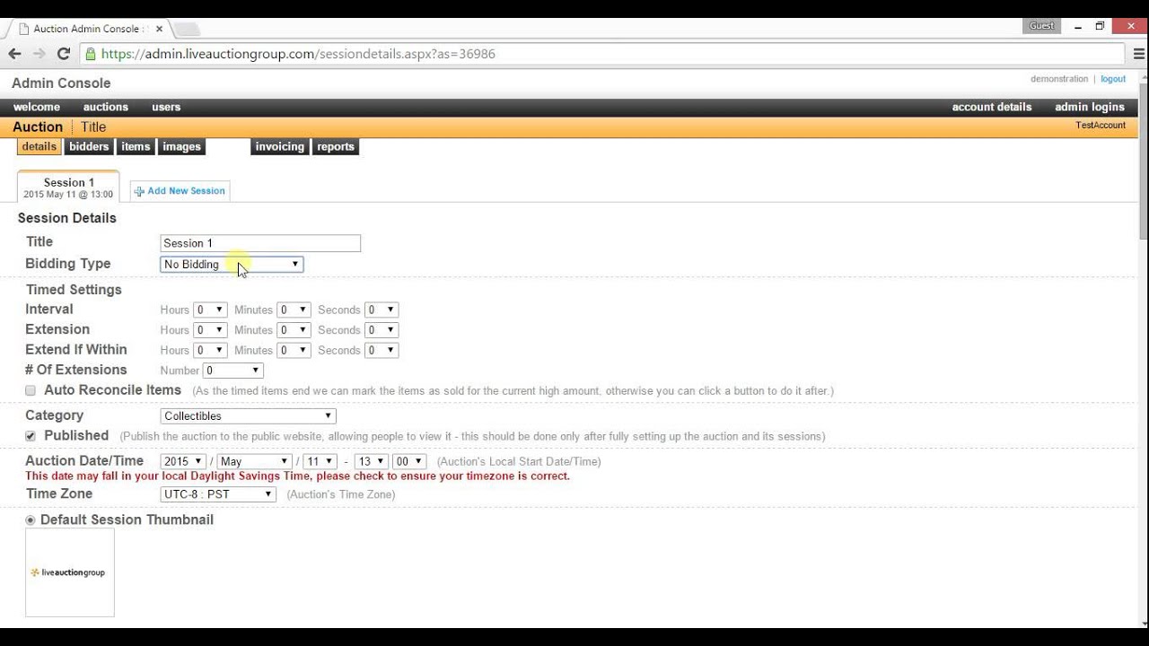Open the Category Collectibles dropdown
1149x646 pixels.
point(248,415)
